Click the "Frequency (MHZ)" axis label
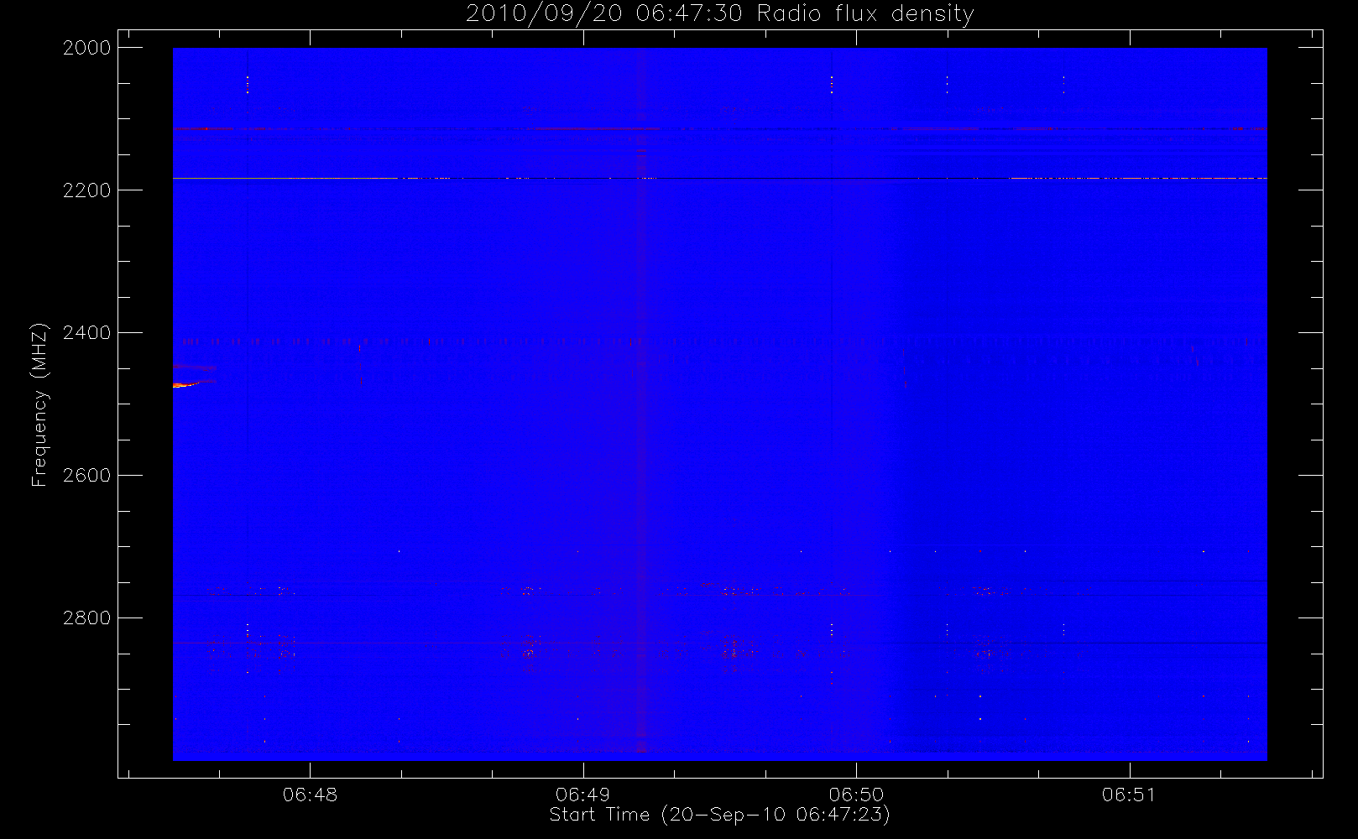This screenshot has height=839, width=1358. 39,404
